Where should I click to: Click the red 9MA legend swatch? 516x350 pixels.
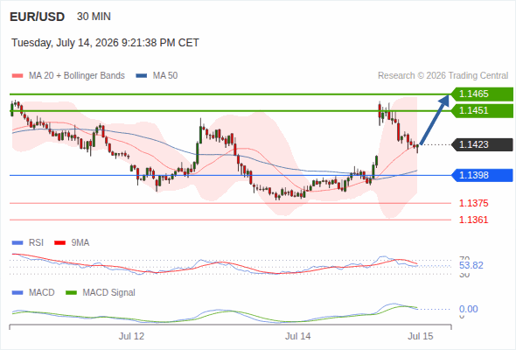click(x=59, y=243)
